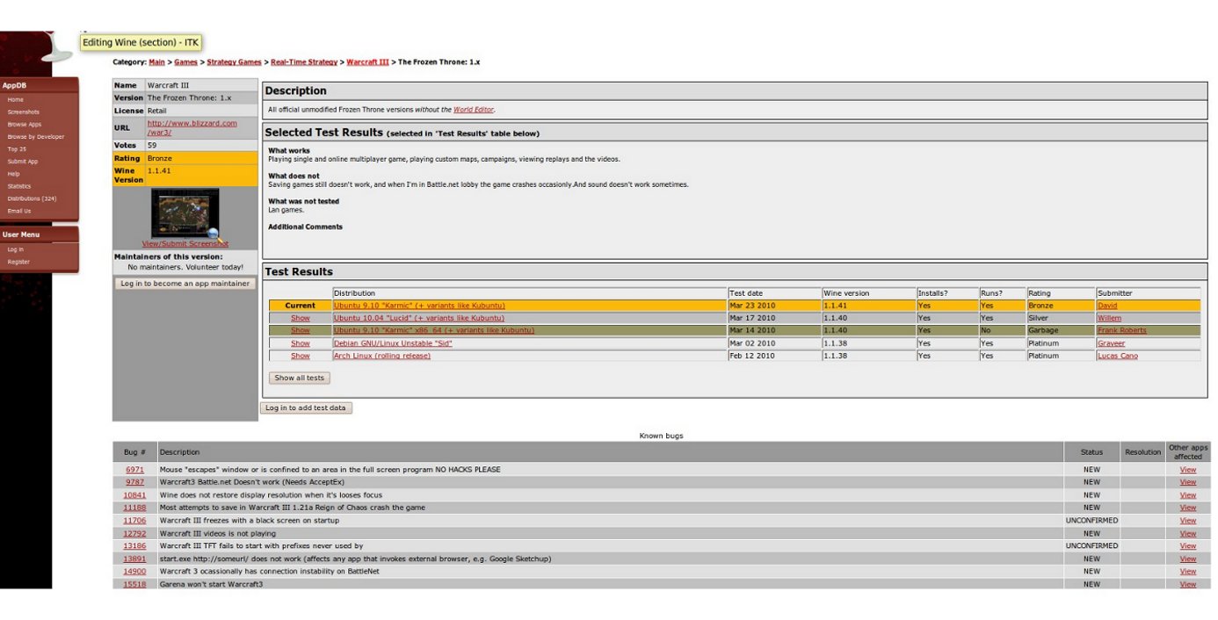This screenshot has width=1218, height=620.
Task: Open the Arch Linux (rolling release) link
Action: click(382, 356)
